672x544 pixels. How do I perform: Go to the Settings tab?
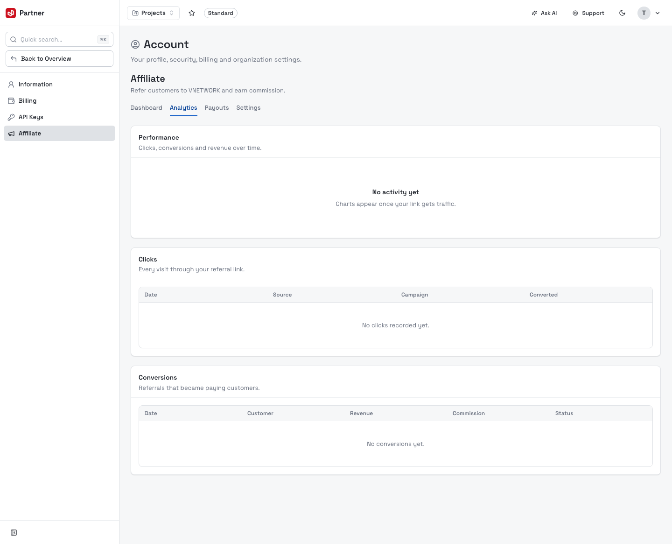point(248,108)
